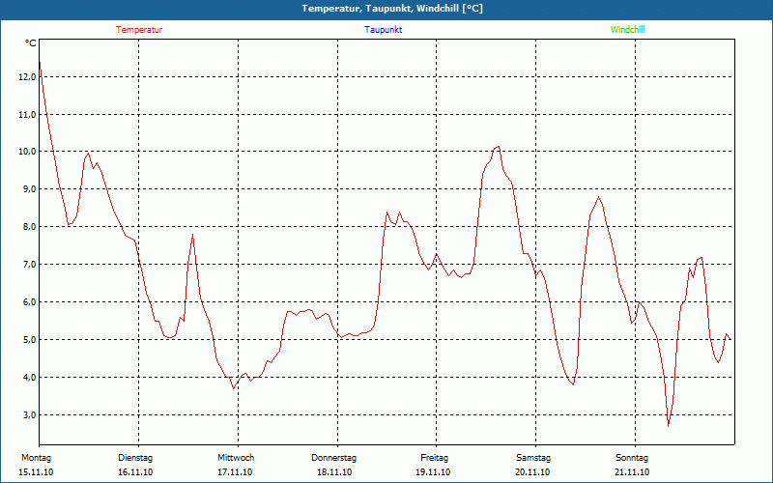Click the °C unit label above the y-axis

[x=30, y=43]
